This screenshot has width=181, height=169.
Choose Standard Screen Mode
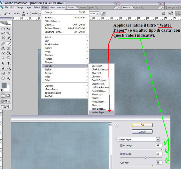(x=2, y=101)
